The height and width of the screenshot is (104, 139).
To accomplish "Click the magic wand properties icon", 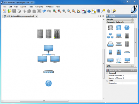I will pos(114,11).
